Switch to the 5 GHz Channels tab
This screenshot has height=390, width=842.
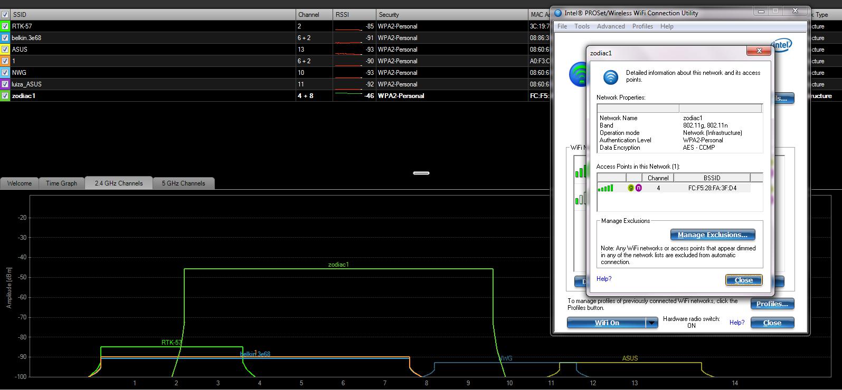[183, 183]
